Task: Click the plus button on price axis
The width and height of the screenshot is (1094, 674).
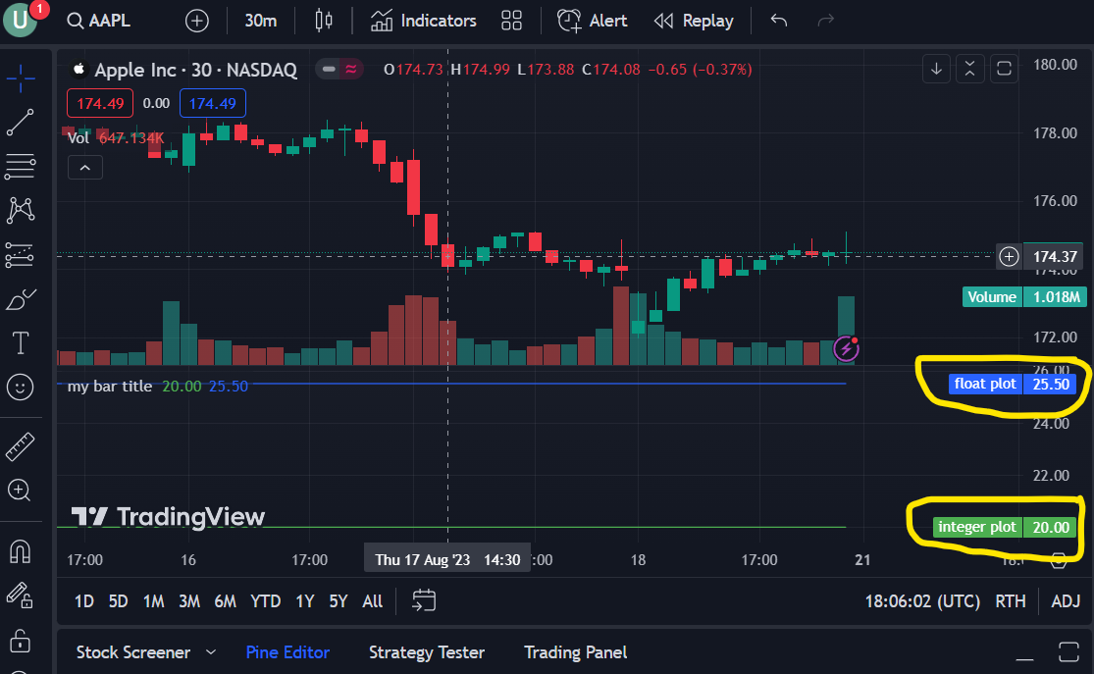Action: coord(1009,257)
